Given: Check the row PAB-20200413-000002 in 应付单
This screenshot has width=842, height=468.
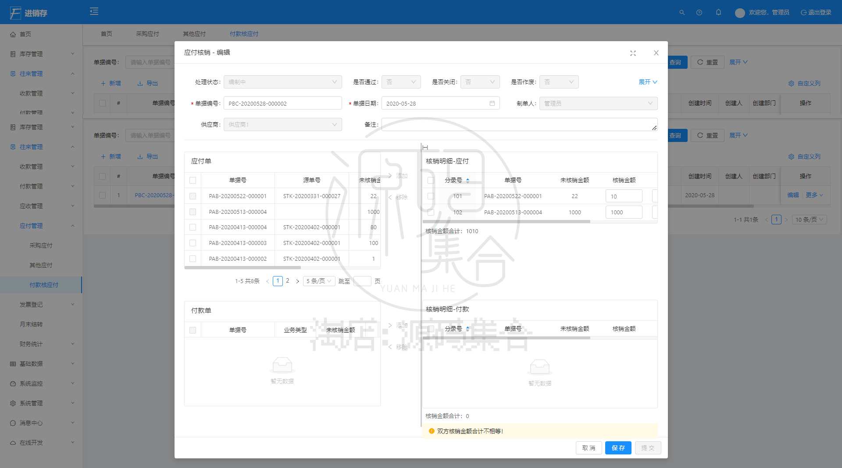Looking at the screenshot, I should pyautogui.click(x=193, y=259).
